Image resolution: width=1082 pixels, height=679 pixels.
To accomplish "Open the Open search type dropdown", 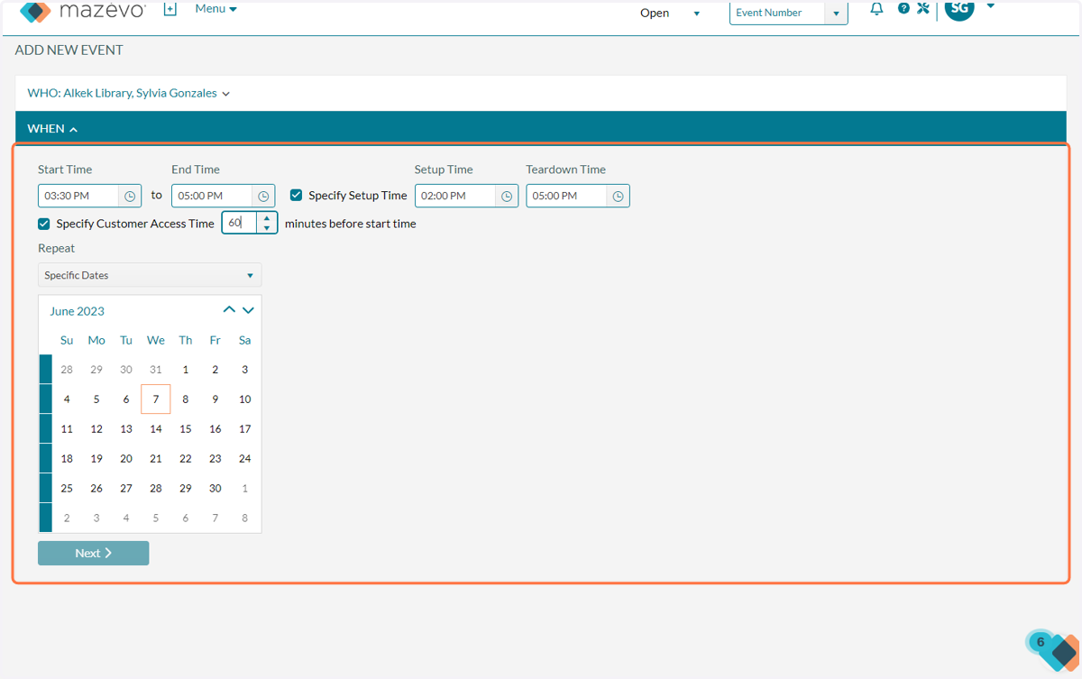I will tap(670, 14).
